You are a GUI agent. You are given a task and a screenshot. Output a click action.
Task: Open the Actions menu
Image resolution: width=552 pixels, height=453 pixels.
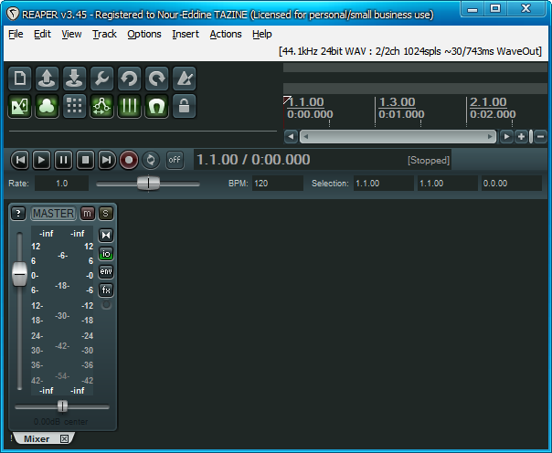(226, 34)
